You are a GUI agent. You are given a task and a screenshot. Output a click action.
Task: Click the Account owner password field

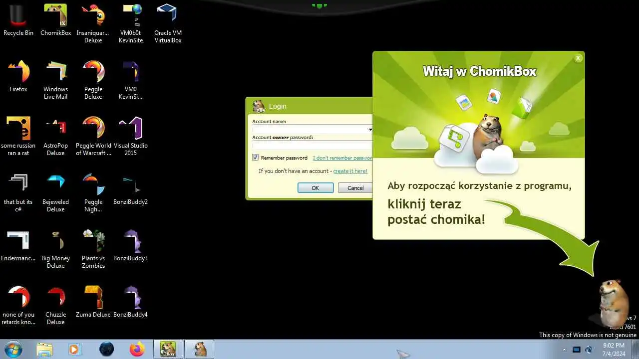[x=312, y=146]
